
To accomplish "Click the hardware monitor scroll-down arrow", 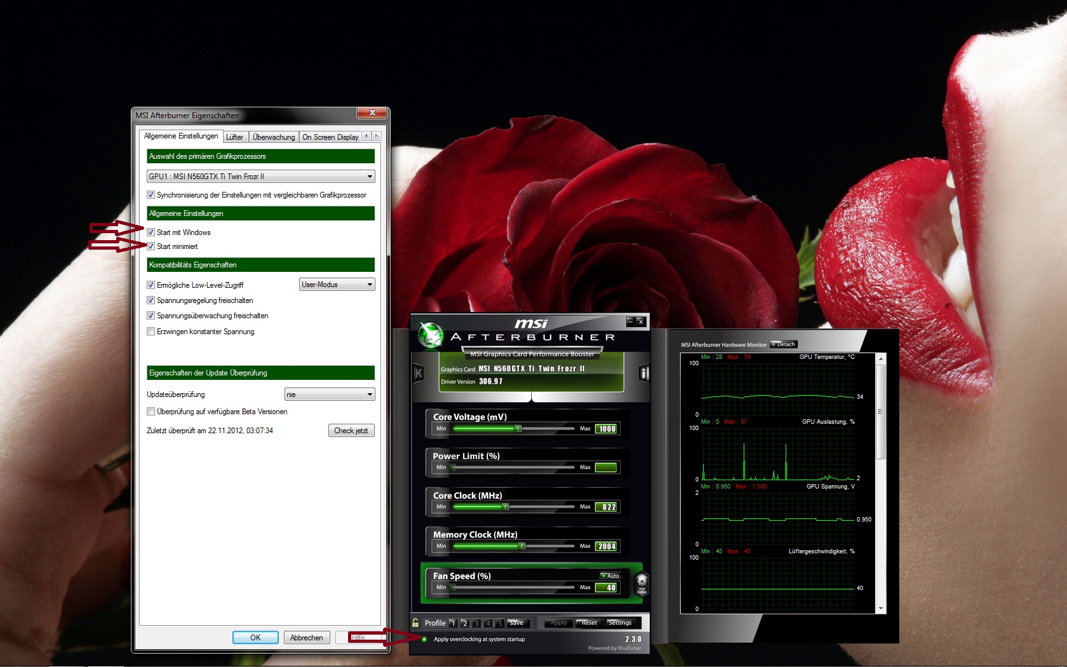I will (x=880, y=609).
